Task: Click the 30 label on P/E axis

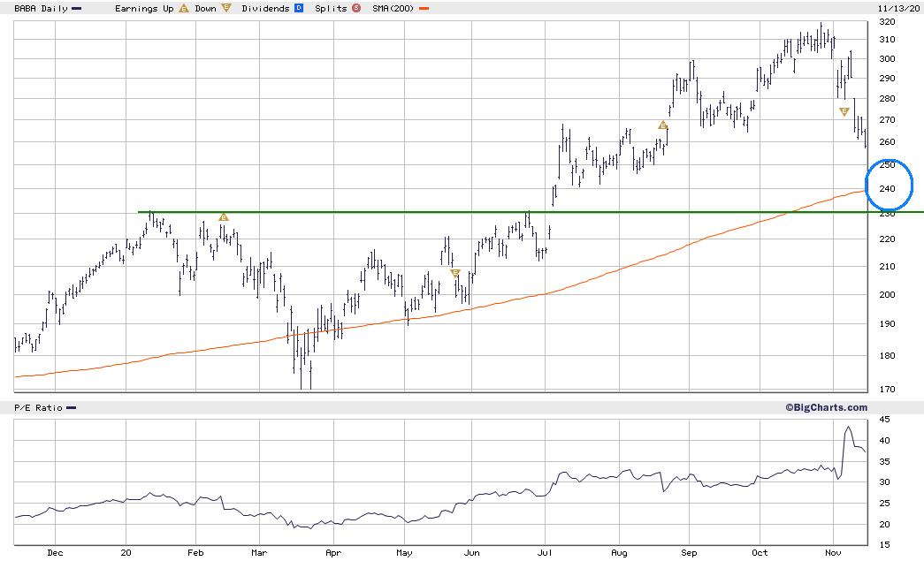Action: (x=884, y=482)
